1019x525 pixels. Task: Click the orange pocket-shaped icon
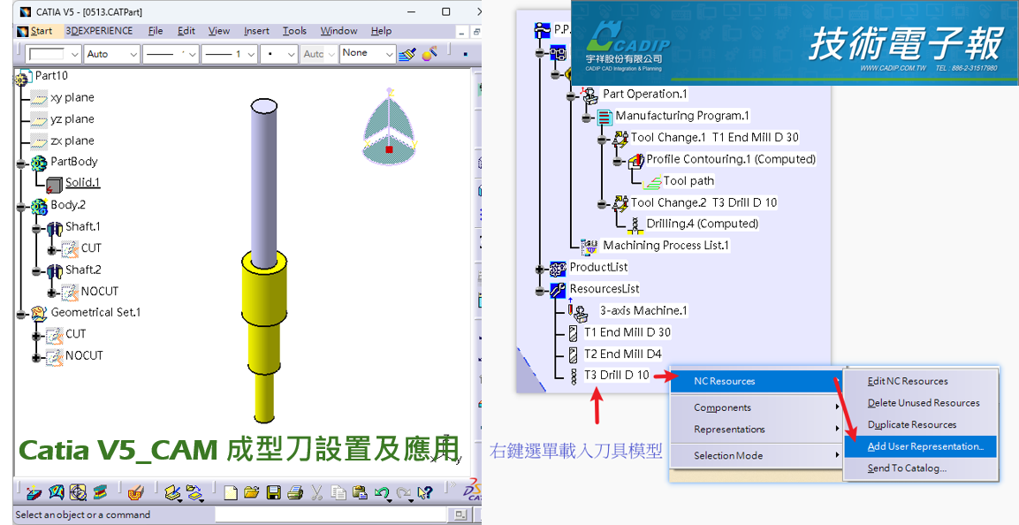pos(135,492)
